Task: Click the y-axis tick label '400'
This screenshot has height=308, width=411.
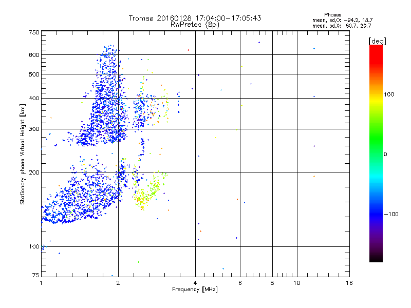Action: click(34, 99)
